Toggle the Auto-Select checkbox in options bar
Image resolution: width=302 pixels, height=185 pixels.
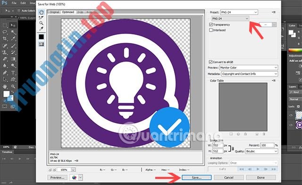click(x=19, y=10)
